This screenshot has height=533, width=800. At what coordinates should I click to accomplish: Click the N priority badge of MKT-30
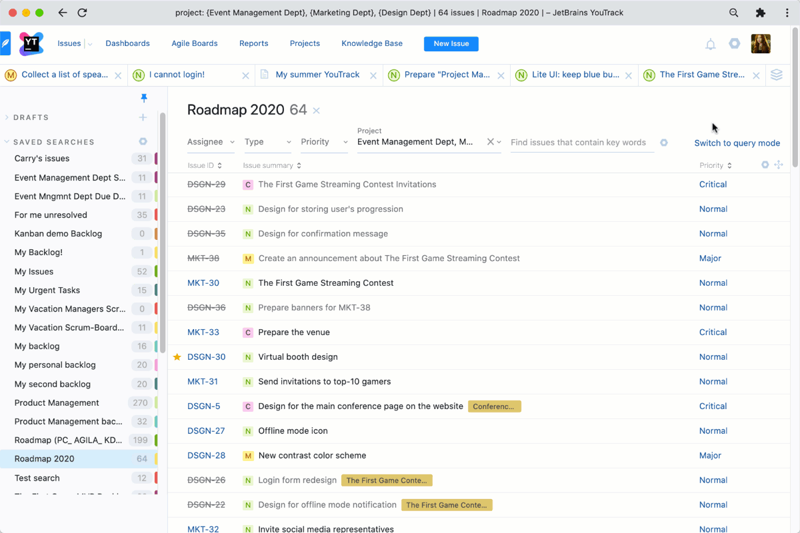click(x=248, y=283)
